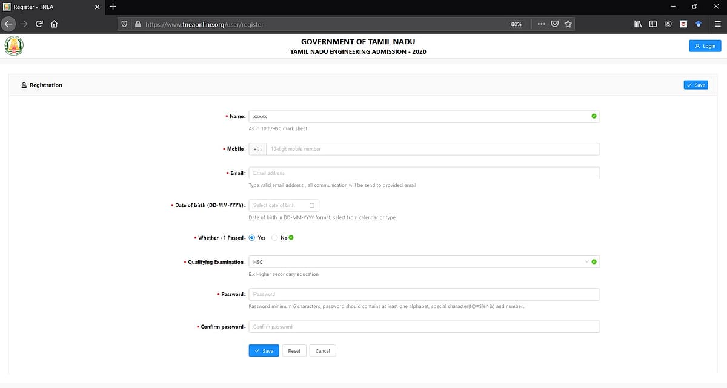
Task: Click the Cancel button below the form
Action: (322, 351)
